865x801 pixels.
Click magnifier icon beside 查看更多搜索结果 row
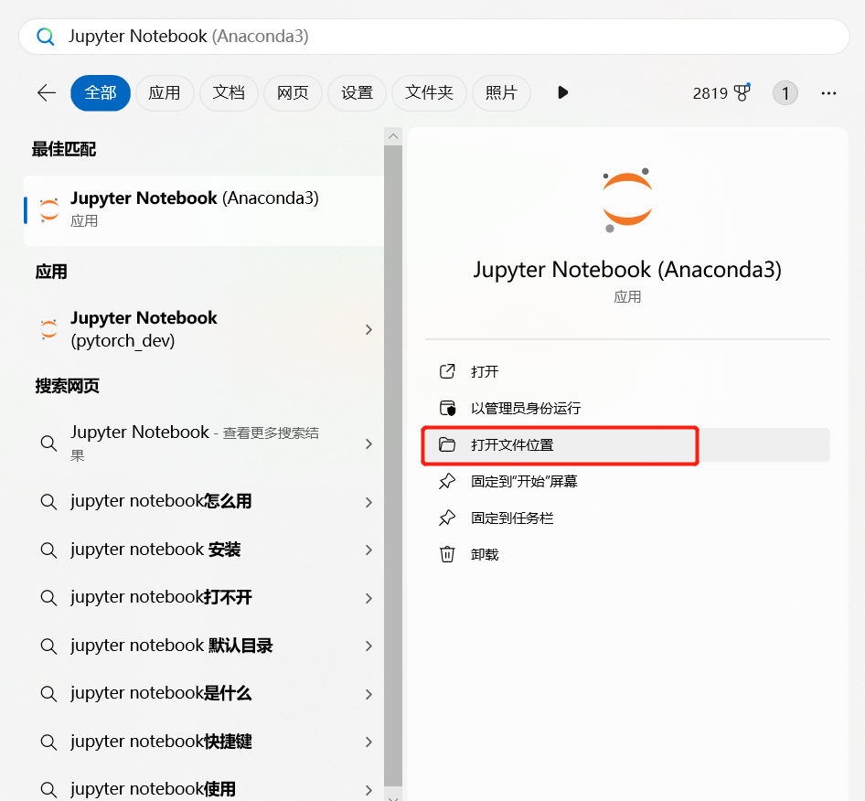[x=49, y=443]
